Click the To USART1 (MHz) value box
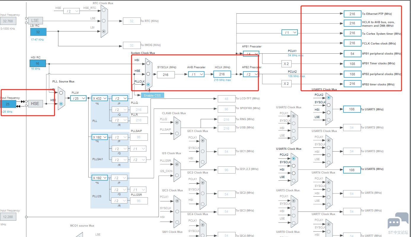411x237 pixels. click(x=352, y=109)
